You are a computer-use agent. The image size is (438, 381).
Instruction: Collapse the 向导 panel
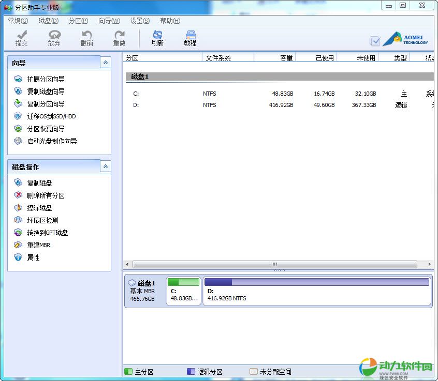coord(106,63)
